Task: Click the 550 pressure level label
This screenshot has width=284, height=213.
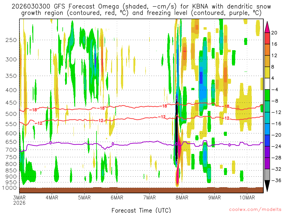Action: [11, 124]
